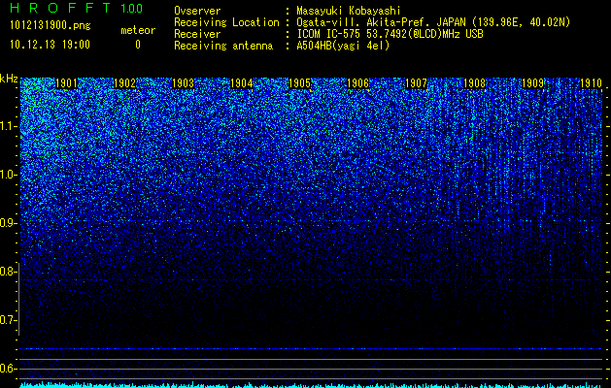The width and height of the screenshot is (611, 388).
Task: Click the 1906 time marker
Action: [x=358, y=83]
